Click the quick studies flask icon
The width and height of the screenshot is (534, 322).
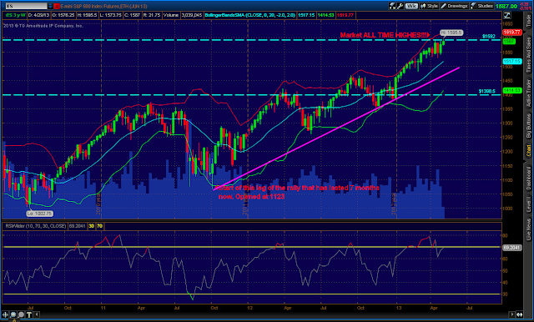tap(392, 6)
